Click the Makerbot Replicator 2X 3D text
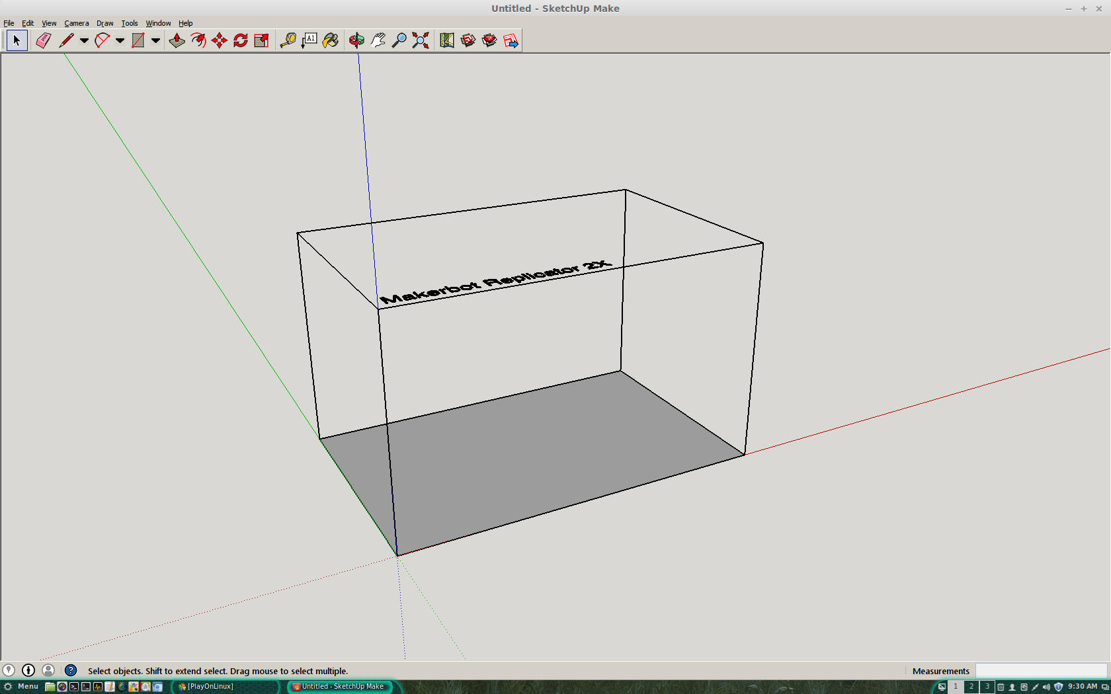This screenshot has height=694, width=1111. click(x=496, y=282)
